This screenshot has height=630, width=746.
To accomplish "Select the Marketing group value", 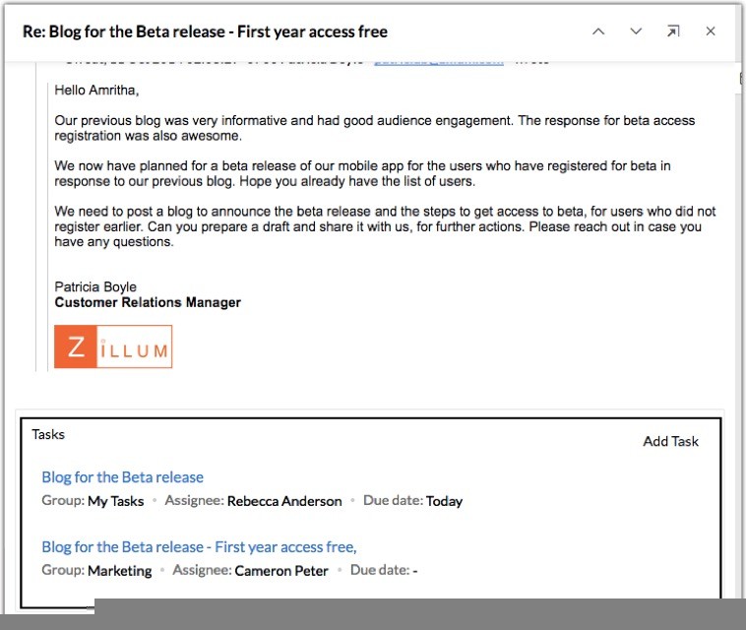I will (x=120, y=571).
